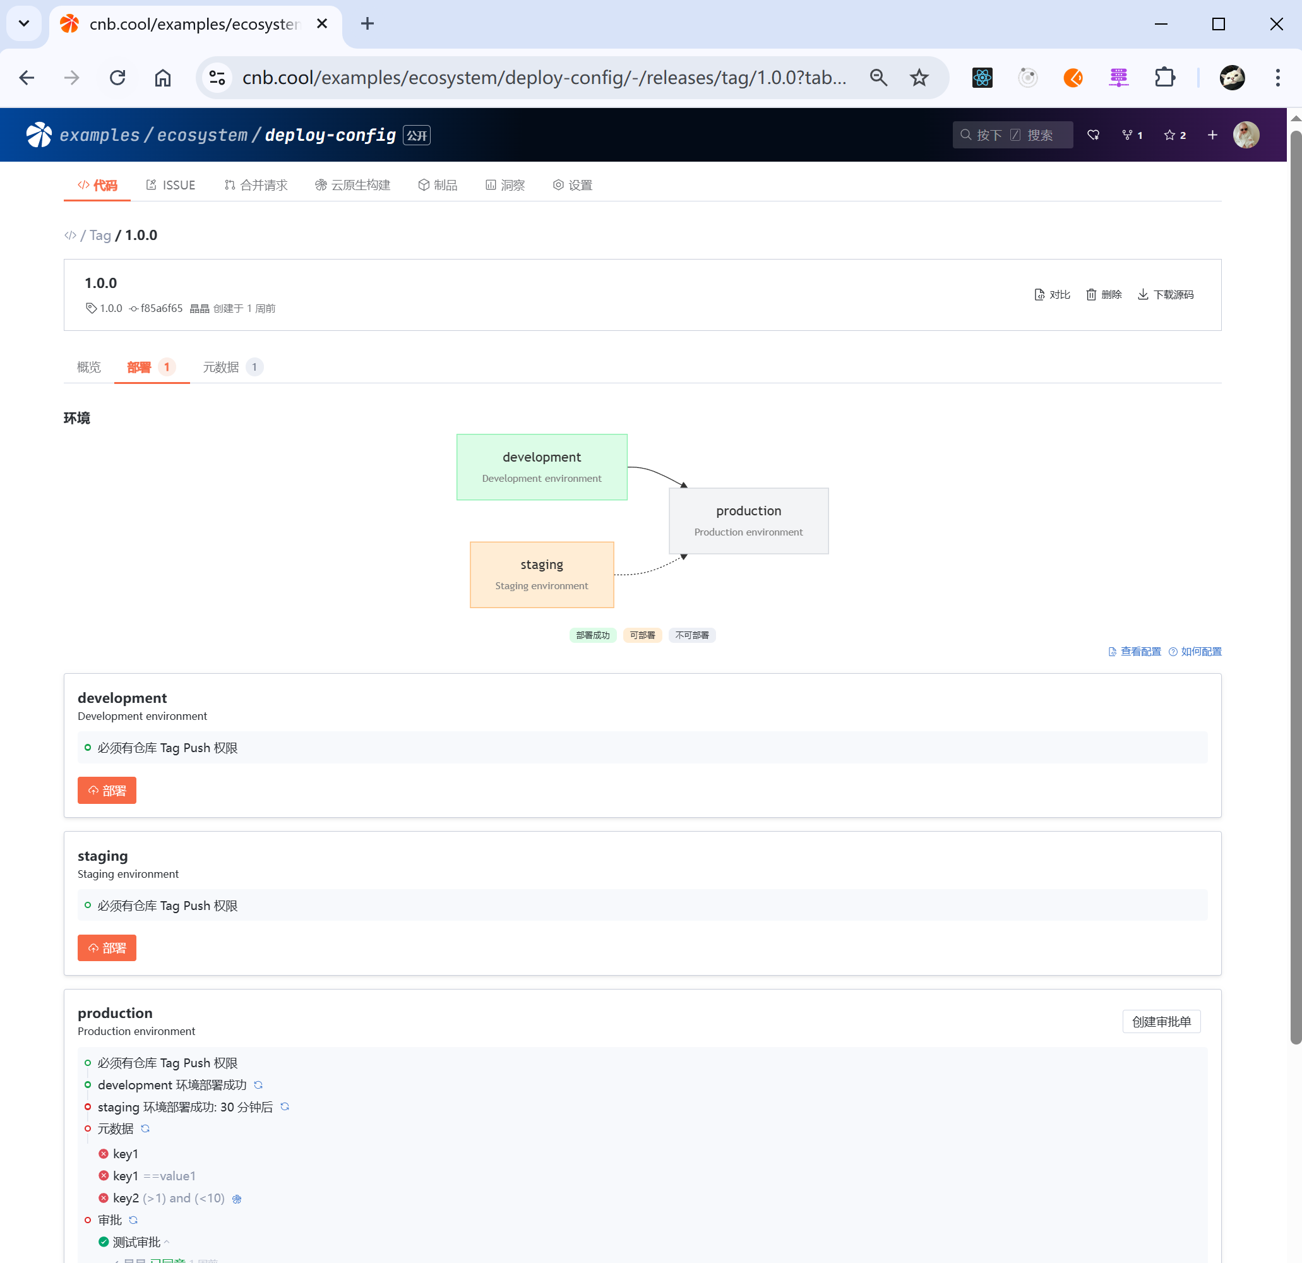Refresh development 环境部署成功 condition
The width and height of the screenshot is (1302, 1263).
258,1085
